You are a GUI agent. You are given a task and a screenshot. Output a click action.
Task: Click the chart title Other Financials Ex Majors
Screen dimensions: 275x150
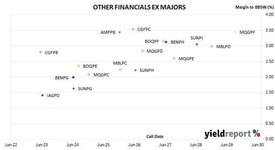139,7
